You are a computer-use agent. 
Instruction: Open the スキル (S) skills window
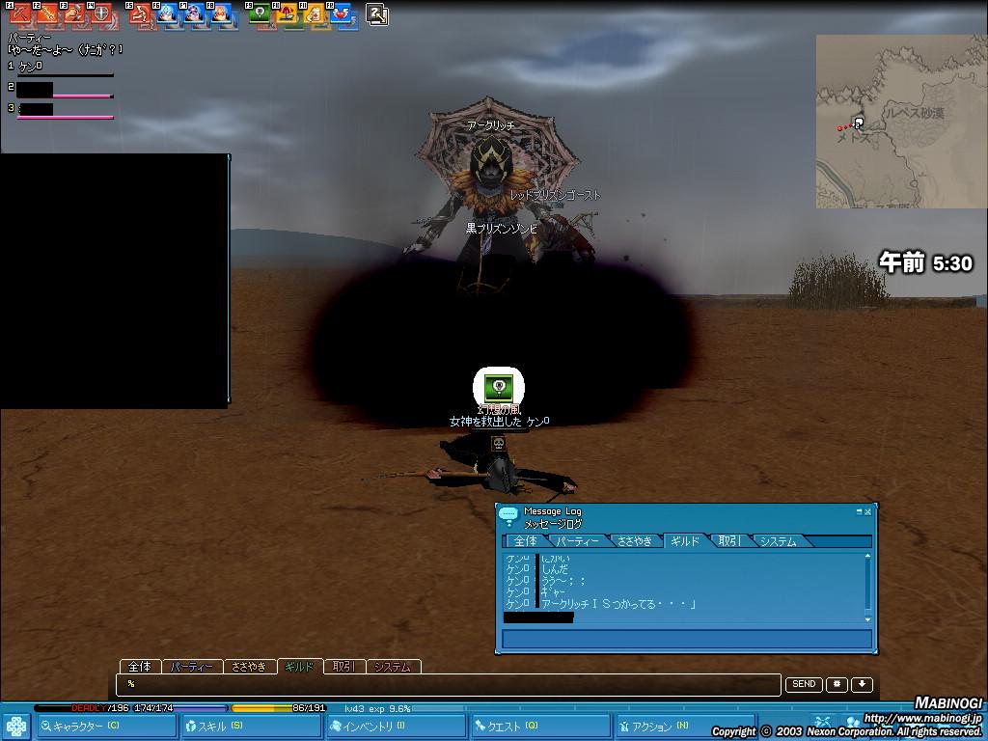tap(252, 726)
